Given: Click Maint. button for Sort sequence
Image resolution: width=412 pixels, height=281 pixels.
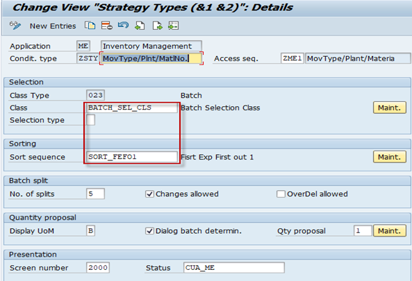Looking at the screenshot, I should point(389,157).
